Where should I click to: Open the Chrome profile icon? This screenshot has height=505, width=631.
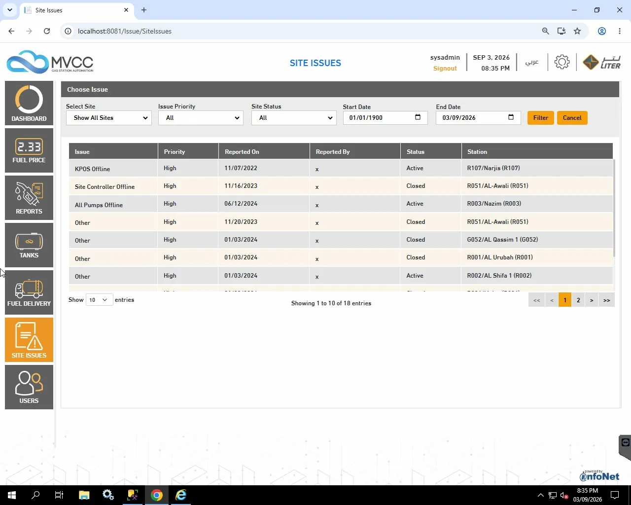tap(602, 31)
